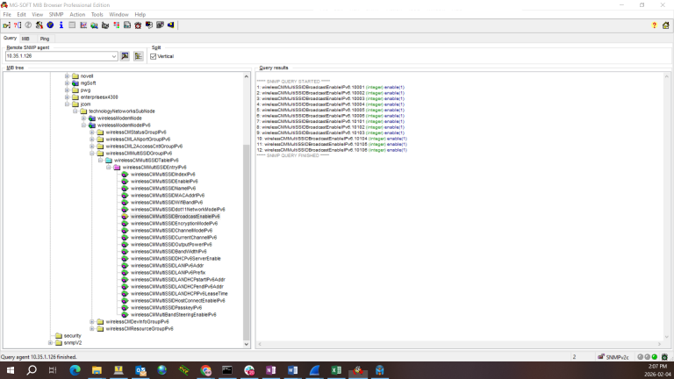Image resolution: width=674 pixels, height=379 pixels.
Task: Select wirelessCMMultiBandSteeringEnableIPv6 leaf
Action: 173,315
